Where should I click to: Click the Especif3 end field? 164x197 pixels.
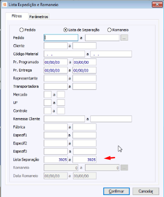[84, 152]
